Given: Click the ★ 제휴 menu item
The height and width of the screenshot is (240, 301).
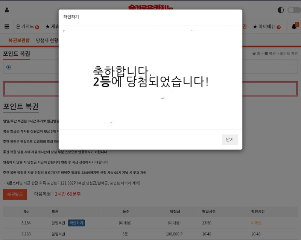Looking at the screenshot, I should pyautogui.click(x=52, y=27).
